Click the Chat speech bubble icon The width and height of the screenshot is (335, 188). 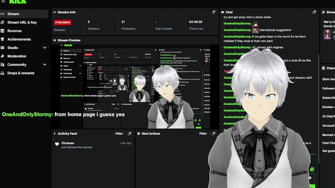[222, 12]
